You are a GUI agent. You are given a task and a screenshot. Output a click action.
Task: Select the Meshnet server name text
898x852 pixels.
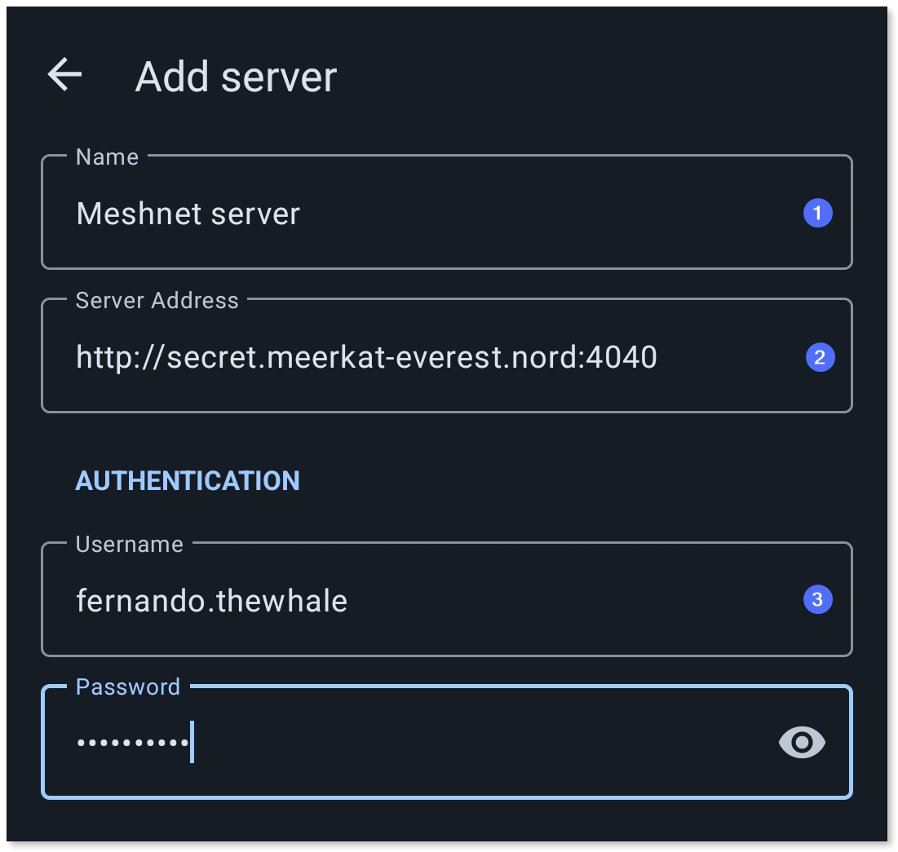pyautogui.click(x=188, y=213)
